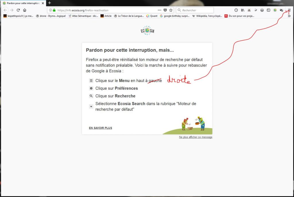The height and width of the screenshot is (197, 294).
Task: Bookmark this page with the star
Action: [x=171, y=10]
